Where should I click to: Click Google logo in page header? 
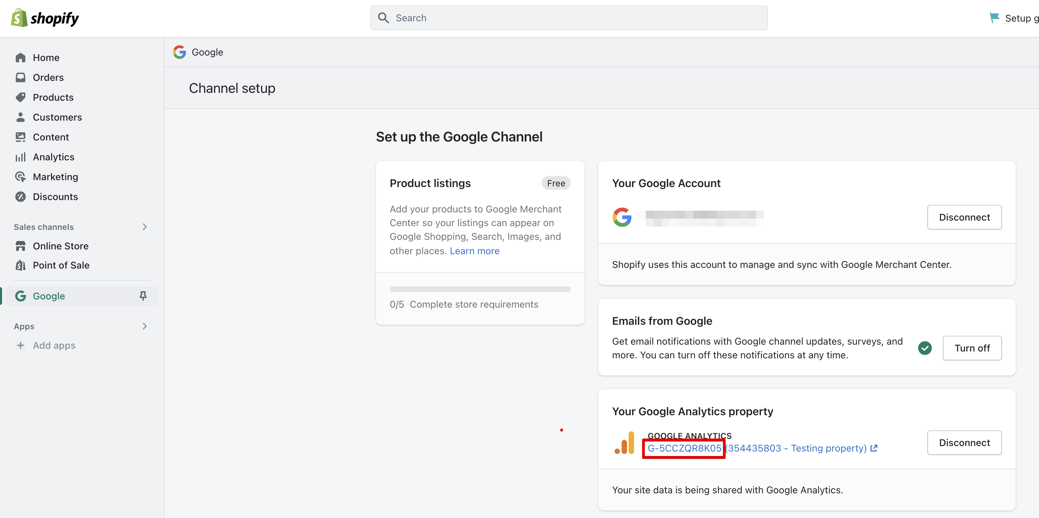tap(179, 52)
